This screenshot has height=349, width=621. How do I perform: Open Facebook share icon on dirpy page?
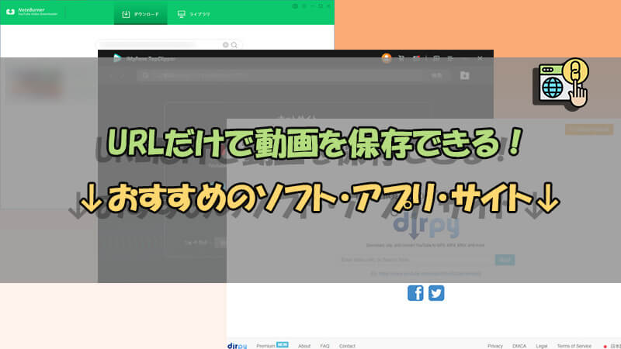[415, 293]
